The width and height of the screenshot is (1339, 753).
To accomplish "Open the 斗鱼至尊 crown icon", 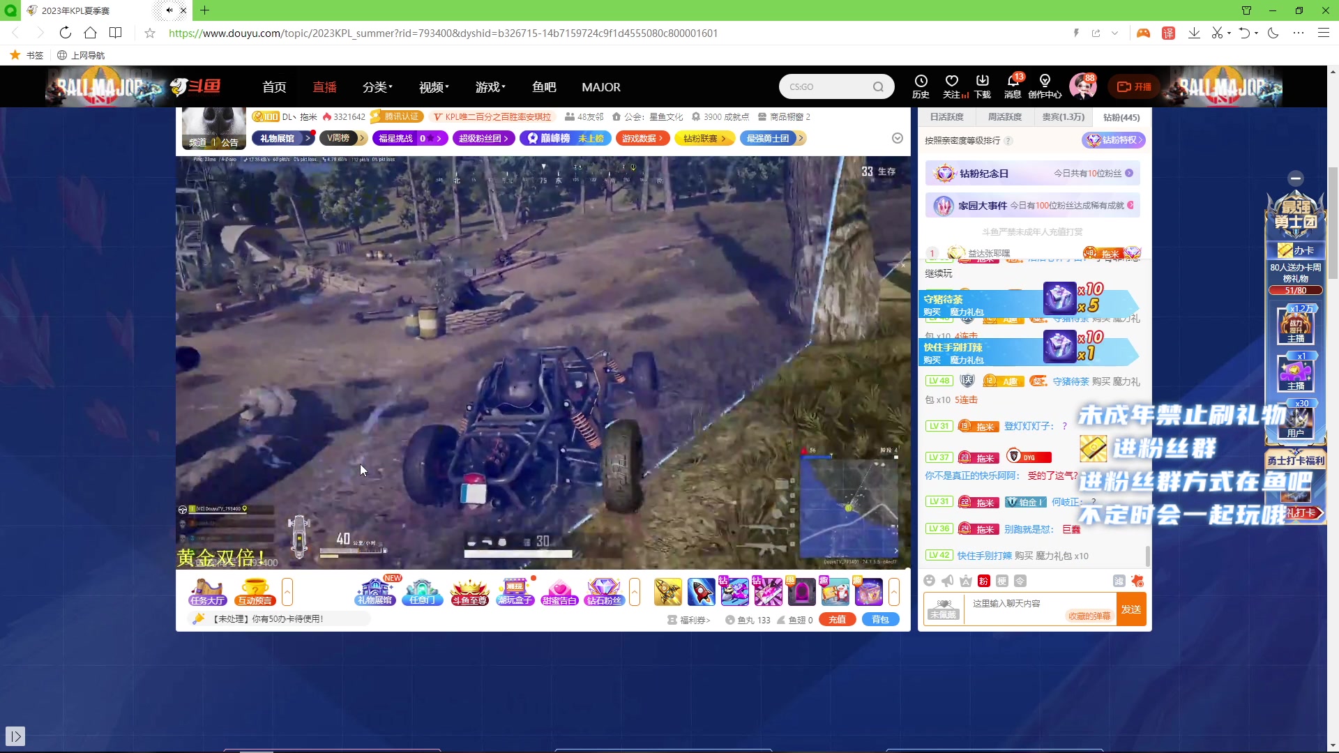I will coord(469,592).
